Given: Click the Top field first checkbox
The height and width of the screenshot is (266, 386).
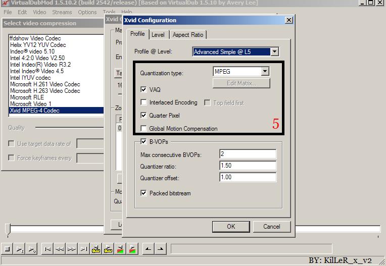Looking at the screenshot, I should [x=208, y=103].
